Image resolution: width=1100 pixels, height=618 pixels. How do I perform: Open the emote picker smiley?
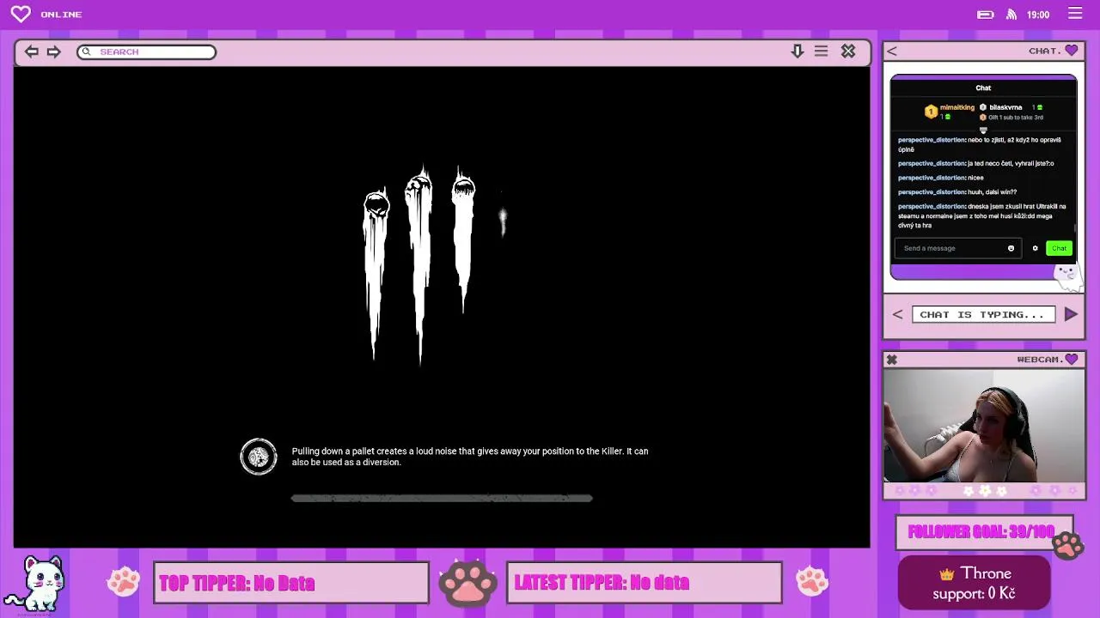(x=1011, y=248)
